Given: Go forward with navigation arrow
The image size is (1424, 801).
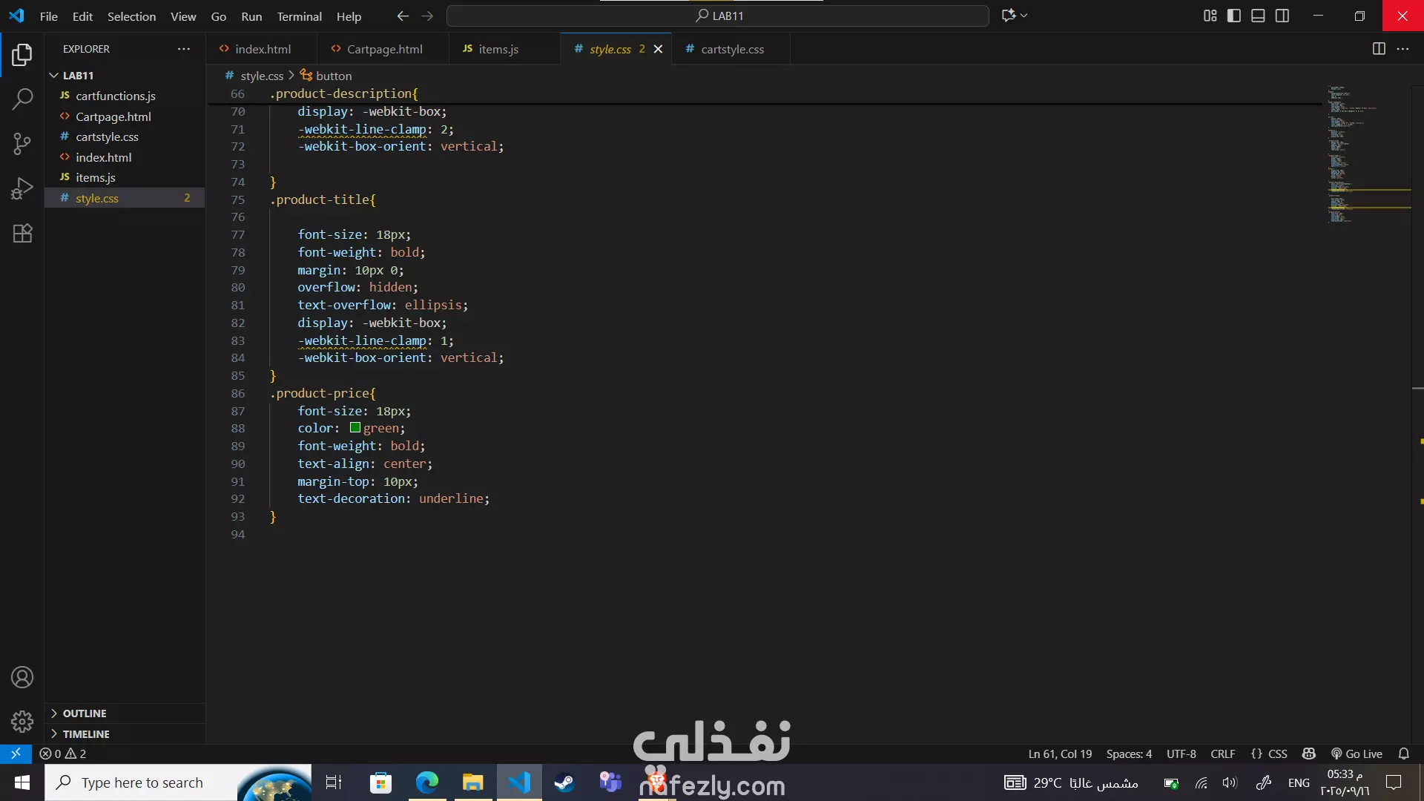Looking at the screenshot, I should coord(427,16).
